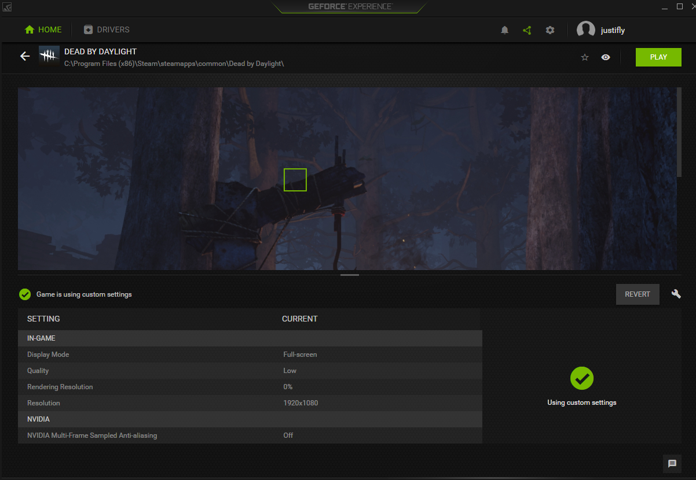Switch to the Drivers tab
The width and height of the screenshot is (696, 480).
coord(107,29)
